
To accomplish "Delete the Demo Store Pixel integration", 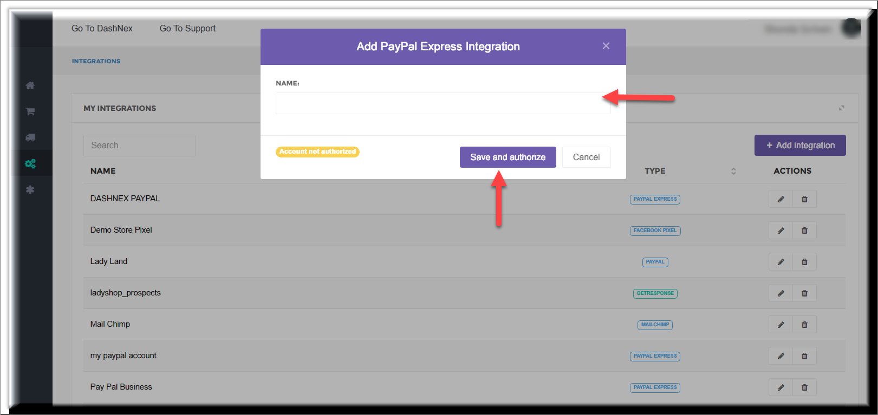I will 804,230.
